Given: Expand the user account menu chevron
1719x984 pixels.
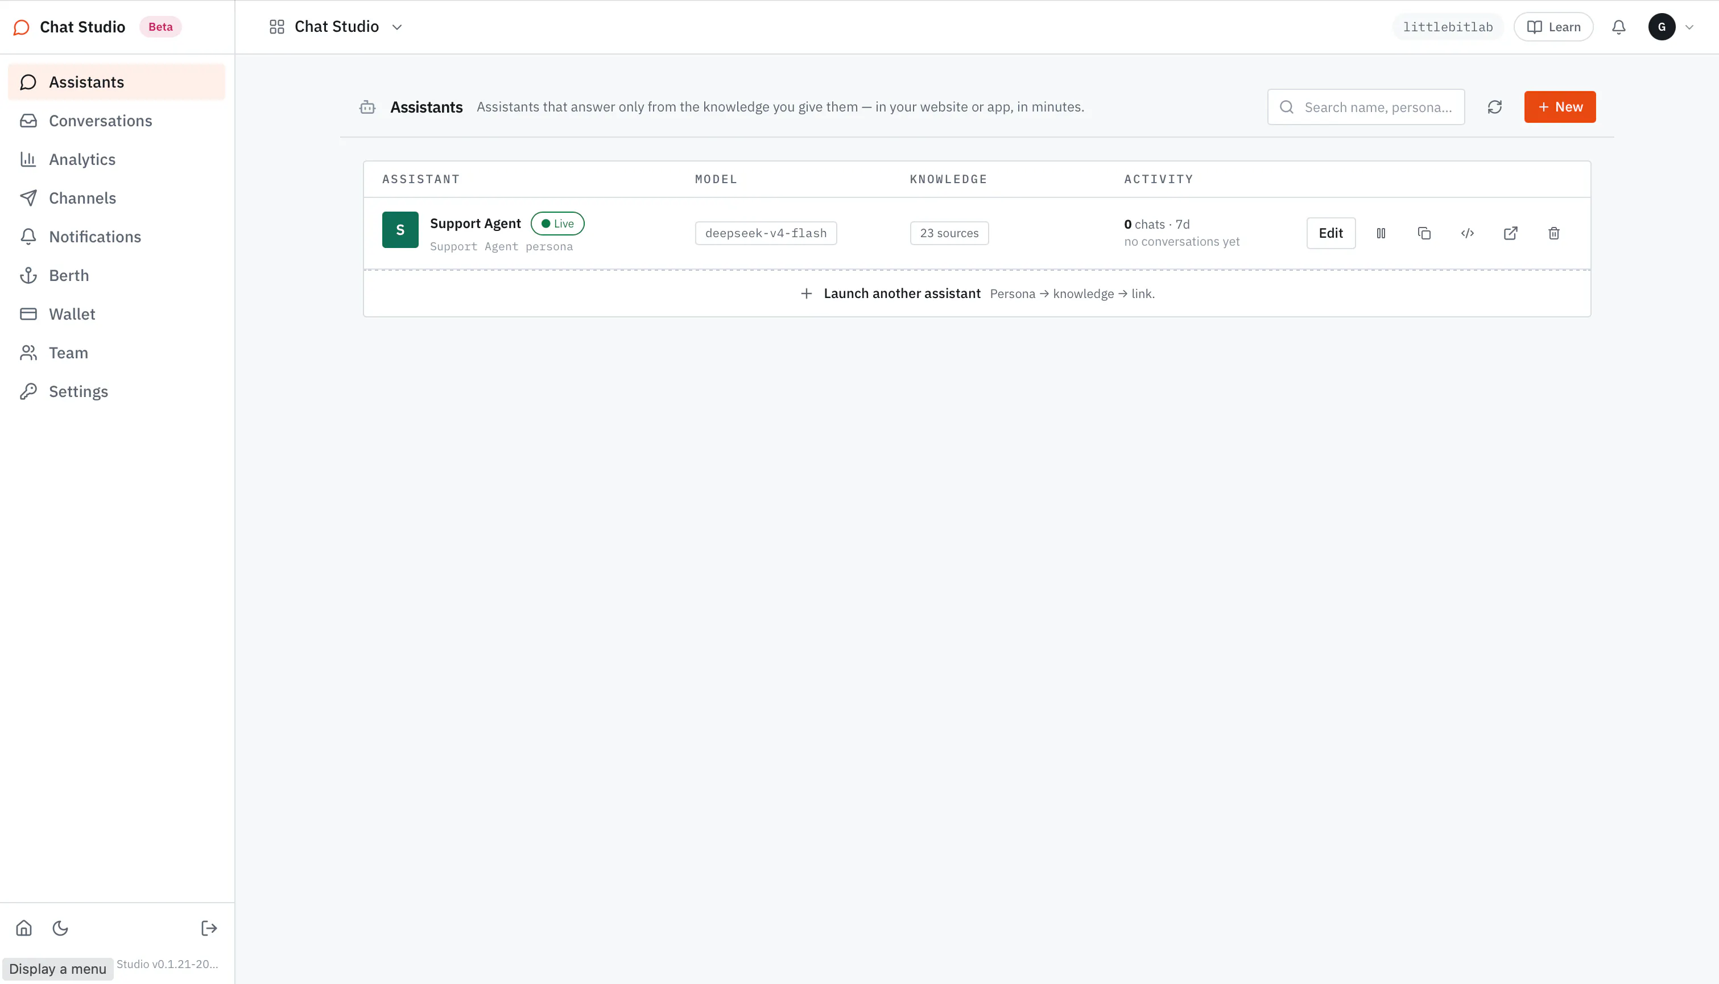Looking at the screenshot, I should (1689, 27).
